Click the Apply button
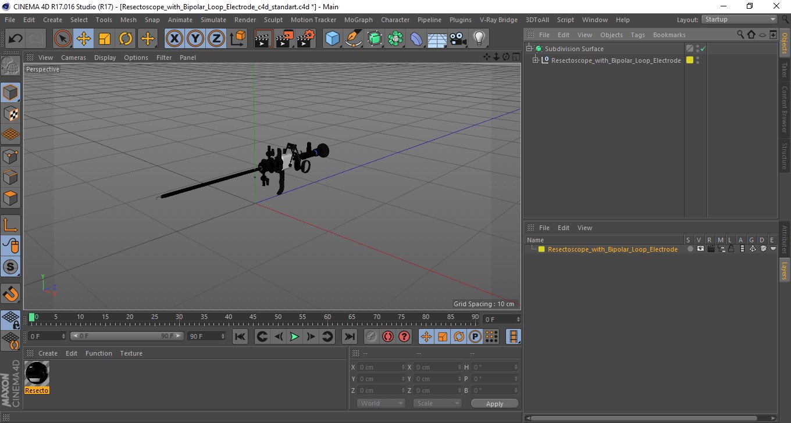The width and height of the screenshot is (791, 423). pyautogui.click(x=494, y=403)
